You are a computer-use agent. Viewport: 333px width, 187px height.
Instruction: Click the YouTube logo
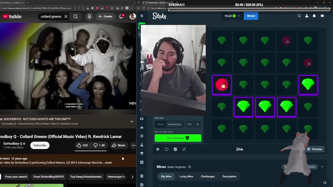pos(12,16)
